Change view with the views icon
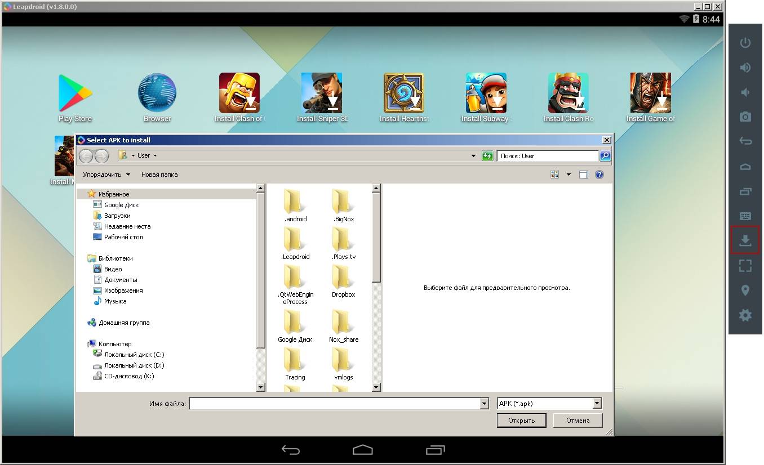The width and height of the screenshot is (764, 465). 554,175
